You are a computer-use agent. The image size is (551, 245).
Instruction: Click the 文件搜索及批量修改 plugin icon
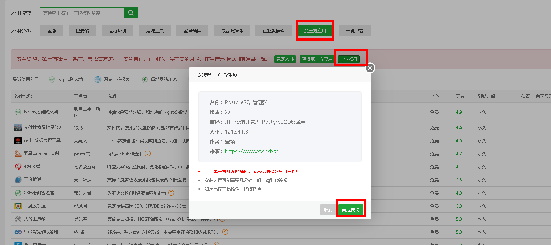click(x=18, y=128)
